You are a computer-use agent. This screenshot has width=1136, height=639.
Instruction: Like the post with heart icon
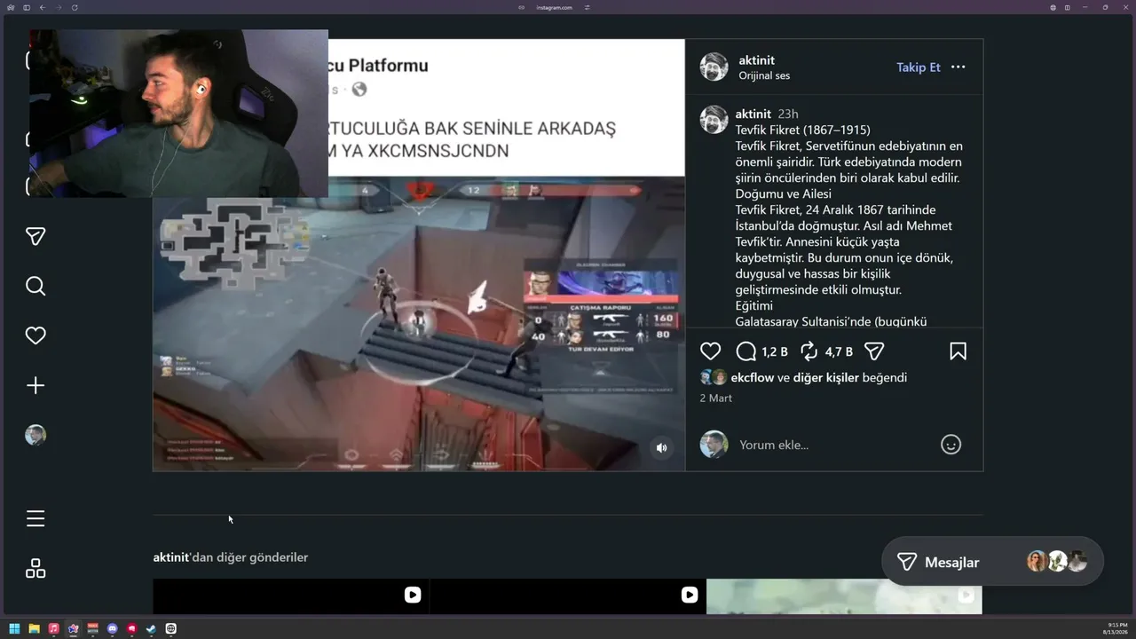pyautogui.click(x=710, y=351)
